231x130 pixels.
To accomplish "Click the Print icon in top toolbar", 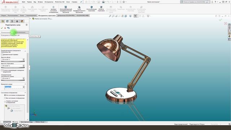I will tap(103, 2).
